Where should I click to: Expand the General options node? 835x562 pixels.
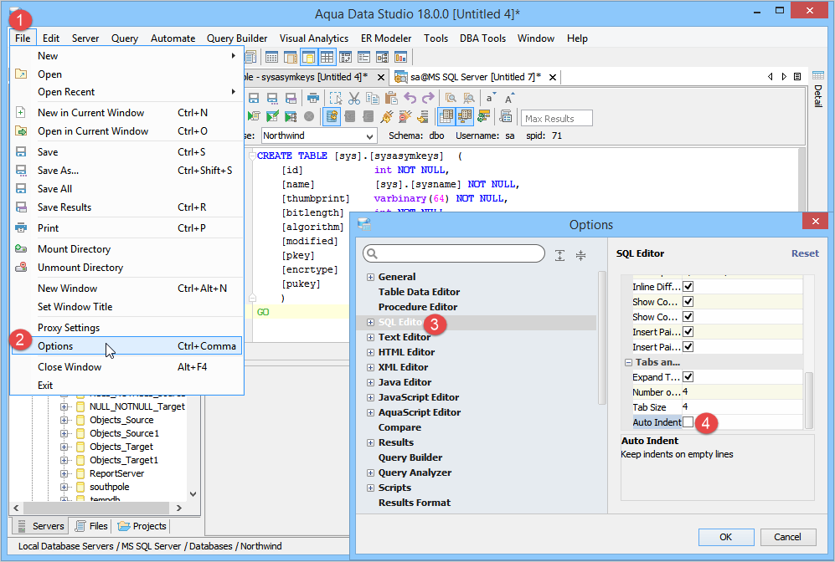370,277
